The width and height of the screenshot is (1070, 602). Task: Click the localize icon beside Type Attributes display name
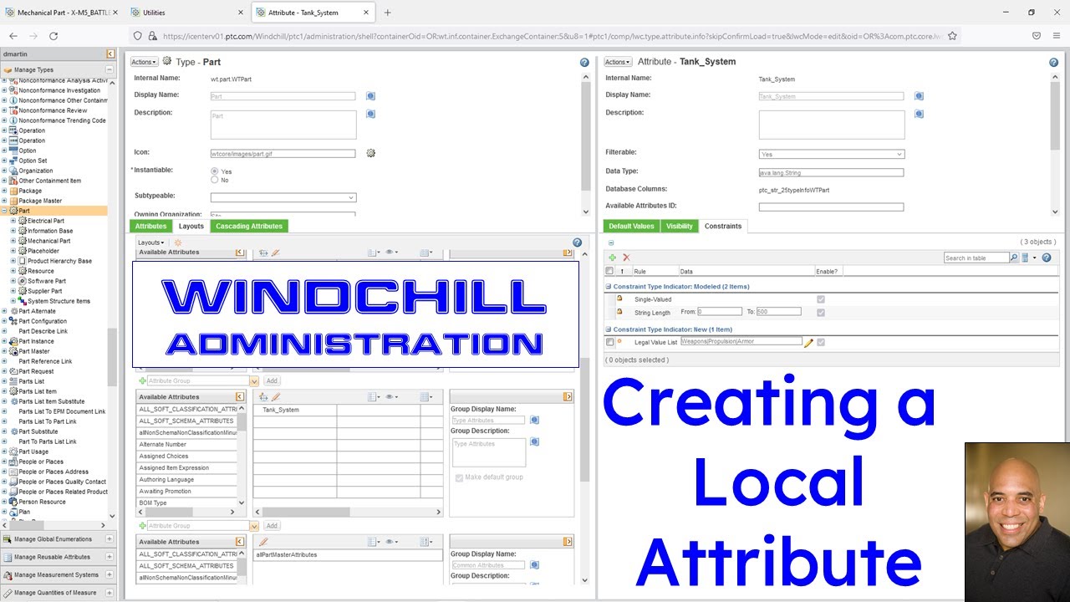pos(535,420)
